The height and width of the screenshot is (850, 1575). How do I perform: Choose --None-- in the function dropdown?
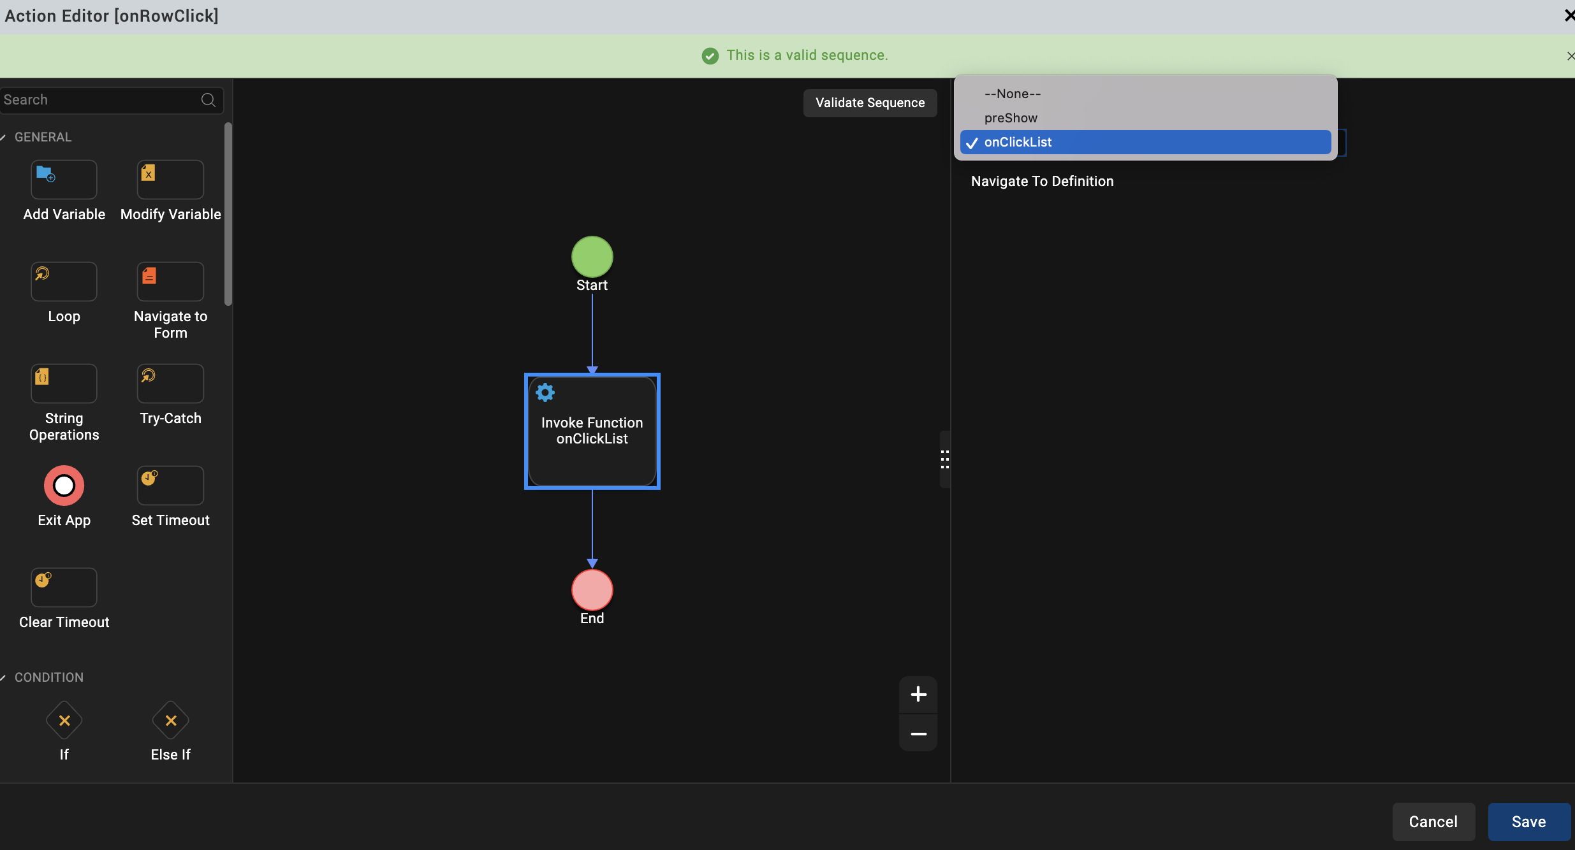coord(1013,94)
